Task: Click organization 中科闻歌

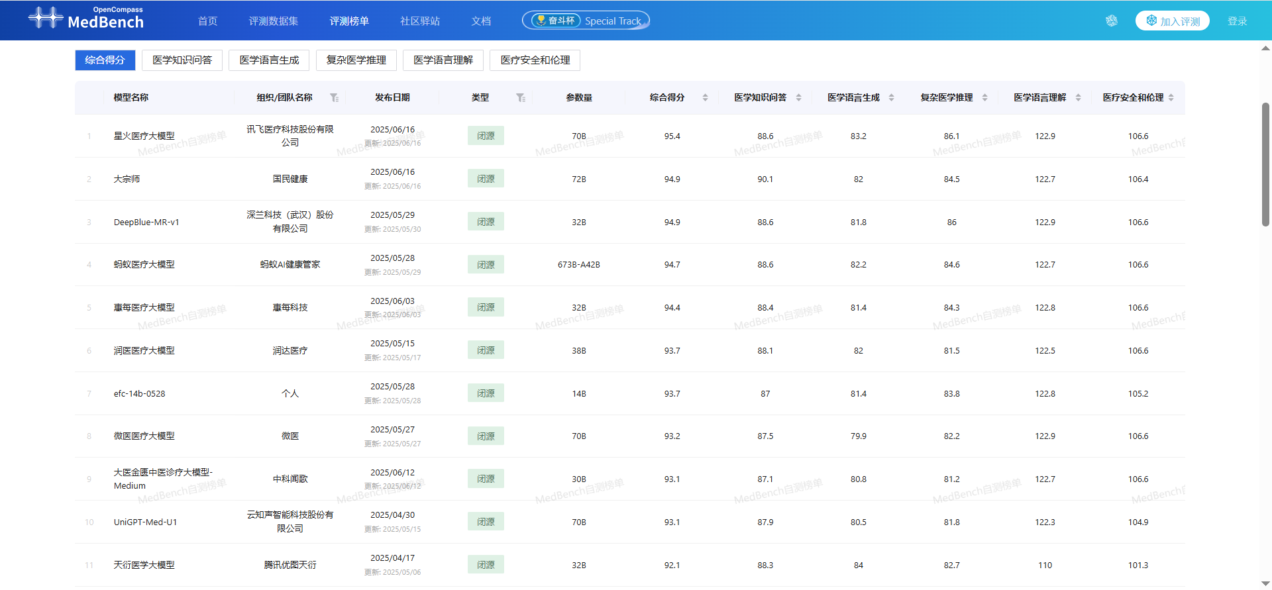Action: click(290, 479)
